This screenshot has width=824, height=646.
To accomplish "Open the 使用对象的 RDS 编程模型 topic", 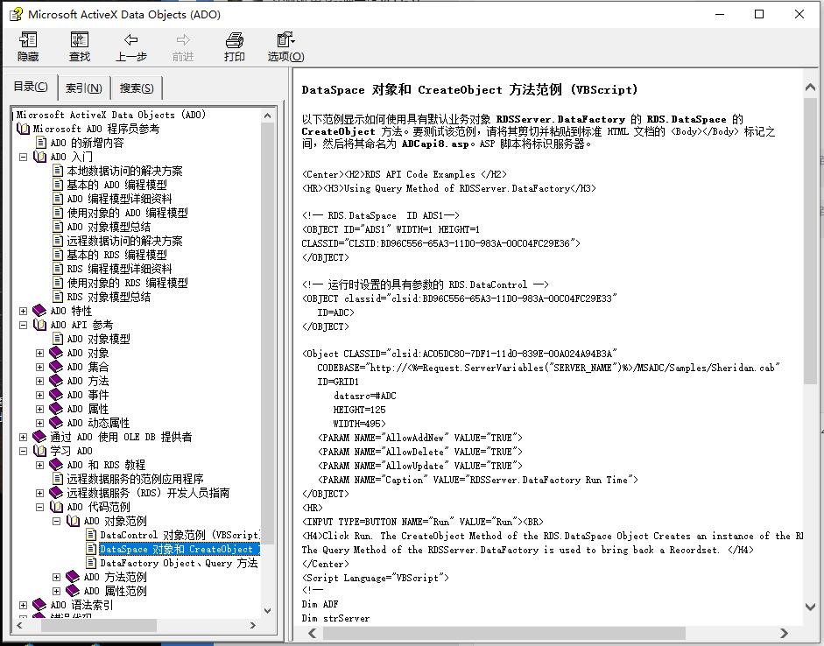I will coord(127,283).
